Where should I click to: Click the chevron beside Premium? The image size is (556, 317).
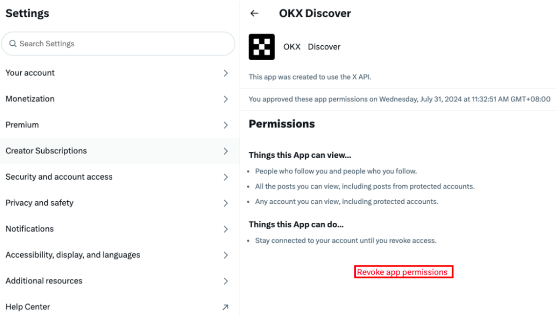coord(225,125)
